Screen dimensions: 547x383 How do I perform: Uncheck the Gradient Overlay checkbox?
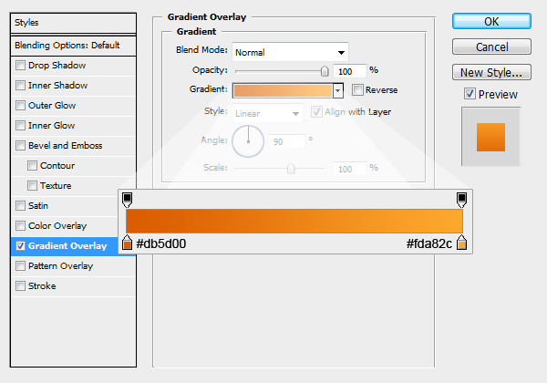[x=21, y=245]
